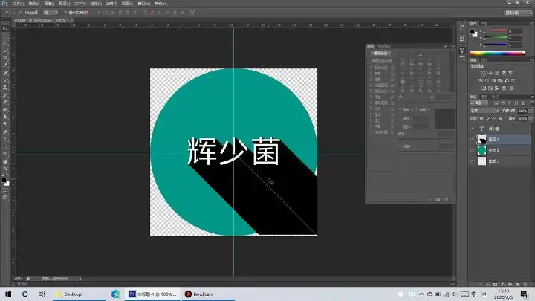Select the Eyedropper tool
The image size is (535, 301).
tap(5, 65)
